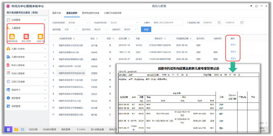Viewport: 273px width, 136px height.
Task: Expand 质控管理 arrow
Action: (45, 98)
